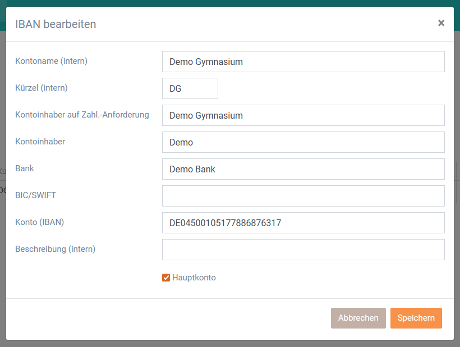The height and width of the screenshot is (347, 460).
Task: Click the Kürzel (intern) label
Action: coord(42,88)
